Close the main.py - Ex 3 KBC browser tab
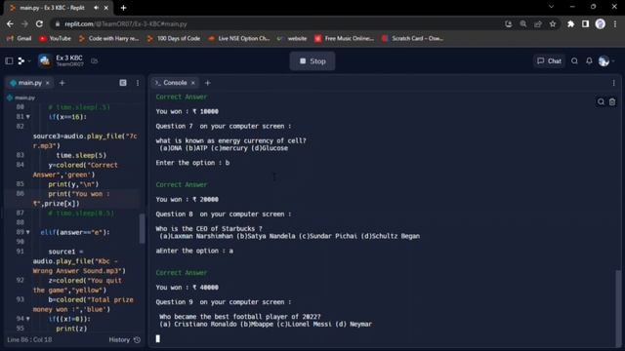Screen dimensions: 625x351 click(106, 8)
